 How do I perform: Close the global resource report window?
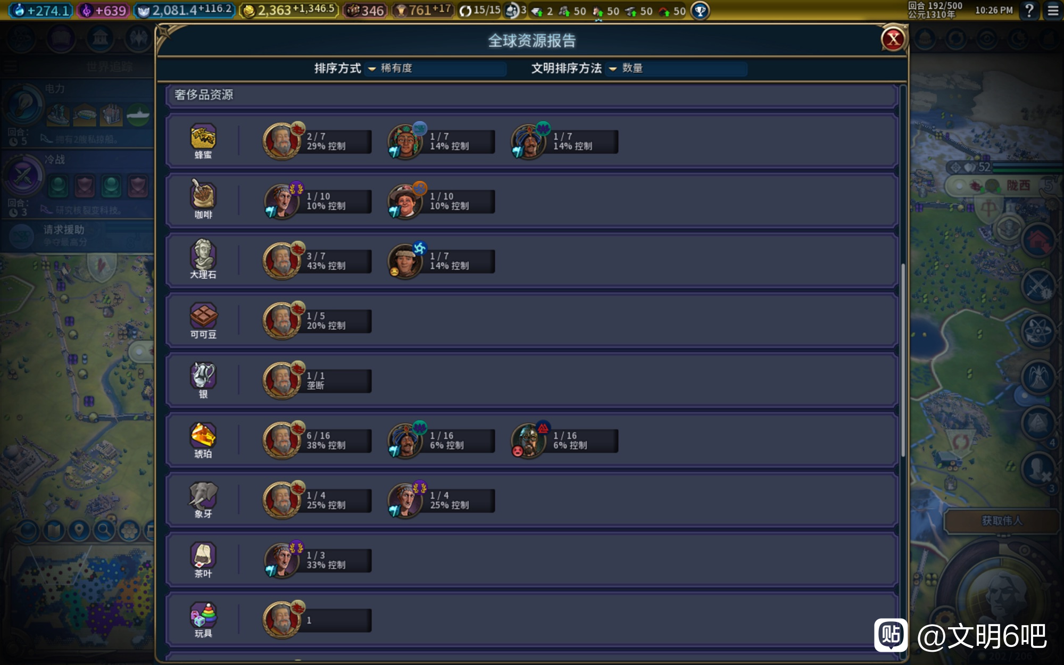coord(893,39)
